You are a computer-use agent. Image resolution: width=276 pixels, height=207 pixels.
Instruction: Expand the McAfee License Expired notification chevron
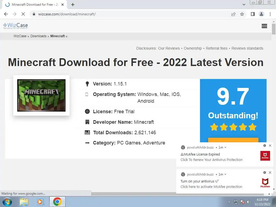pyautogui.click(x=225, y=147)
